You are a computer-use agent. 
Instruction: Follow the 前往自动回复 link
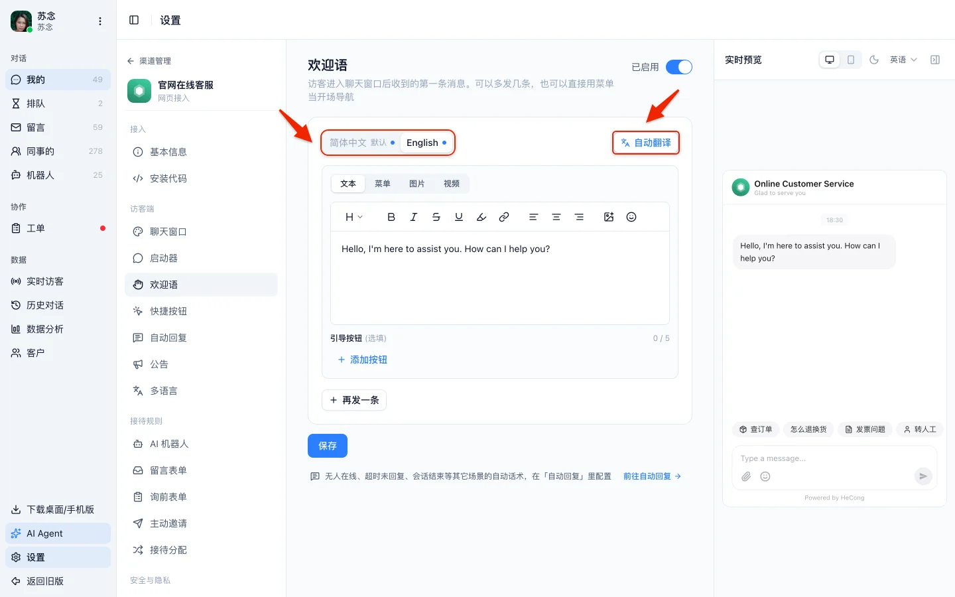653,476
